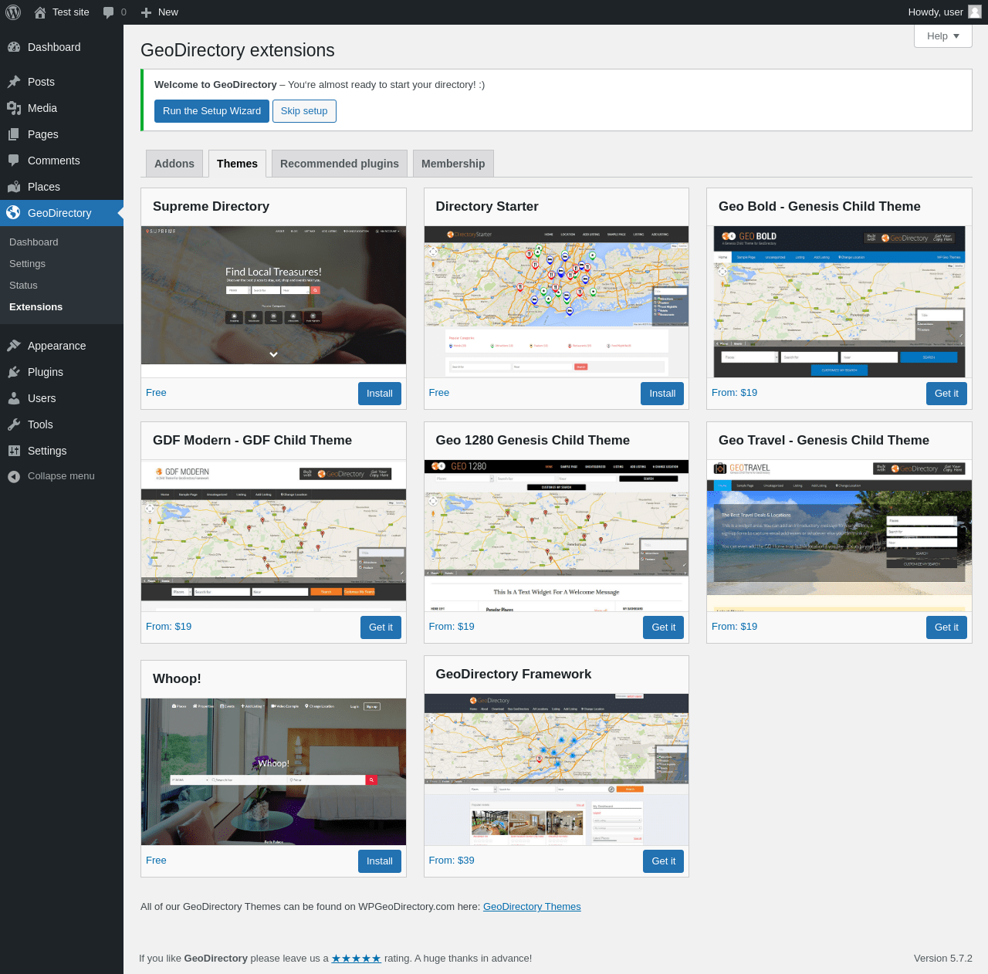The width and height of the screenshot is (988, 974).
Task: Click Run the Setup Wizard button
Action: pos(211,111)
